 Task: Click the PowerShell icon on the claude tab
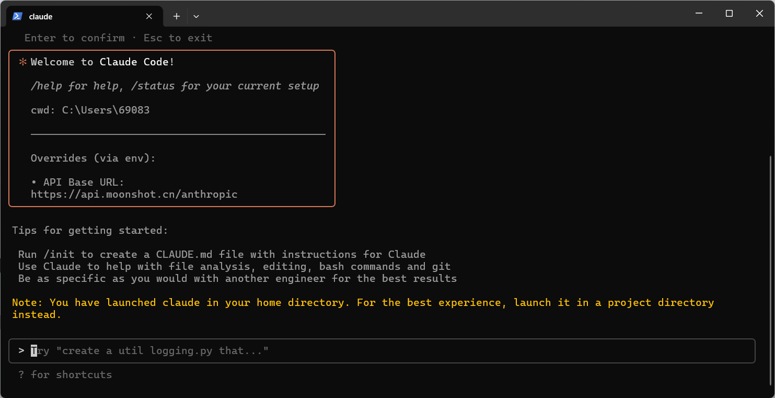click(17, 16)
